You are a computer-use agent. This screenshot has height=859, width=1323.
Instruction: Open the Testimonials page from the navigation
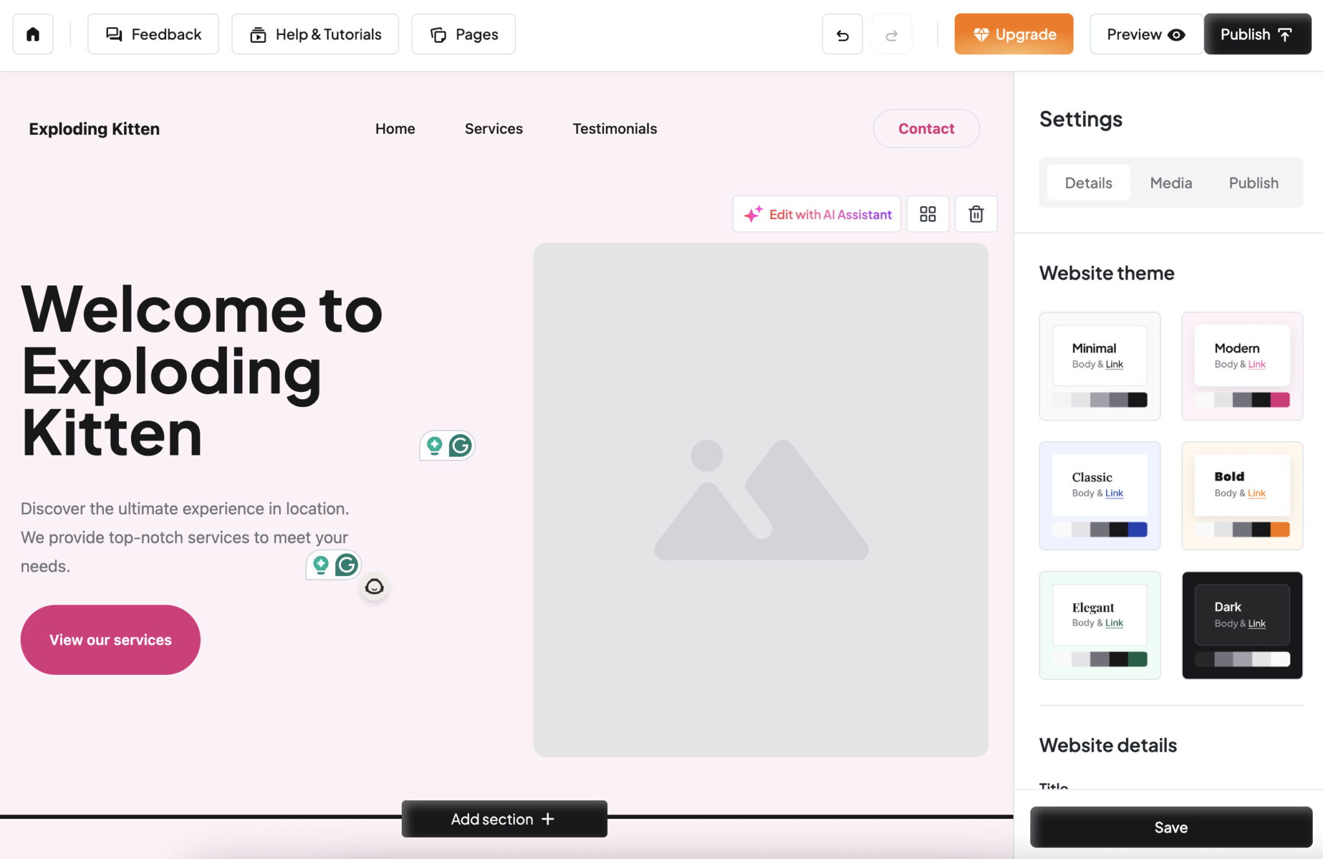coord(614,129)
